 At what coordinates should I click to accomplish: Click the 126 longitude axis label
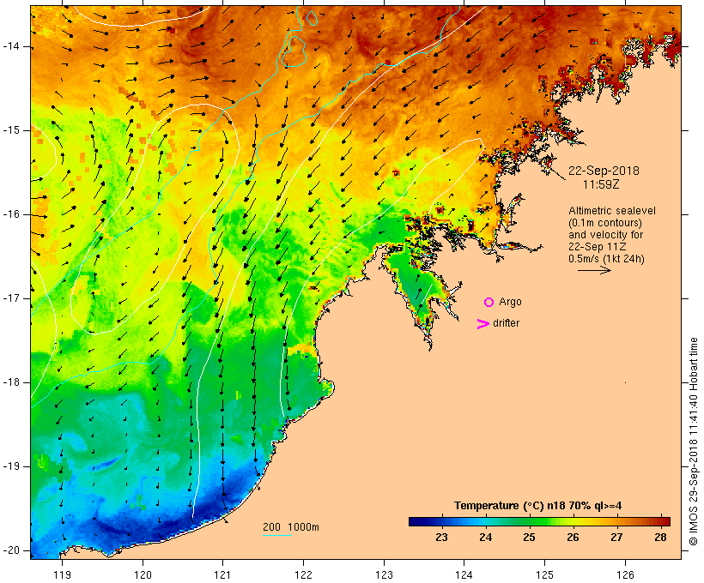pyautogui.click(x=625, y=574)
